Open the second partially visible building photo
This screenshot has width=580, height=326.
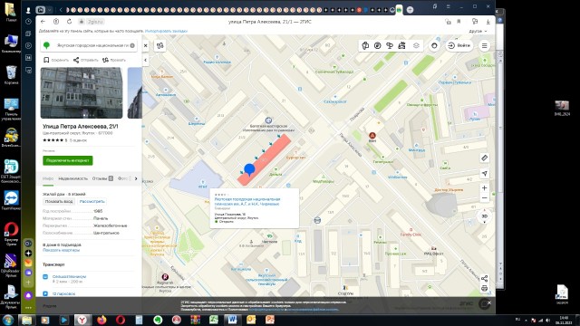(x=135, y=92)
